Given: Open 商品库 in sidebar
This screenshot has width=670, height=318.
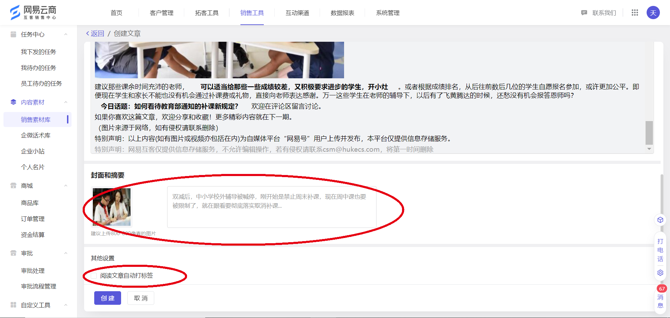Looking at the screenshot, I should [x=30, y=203].
